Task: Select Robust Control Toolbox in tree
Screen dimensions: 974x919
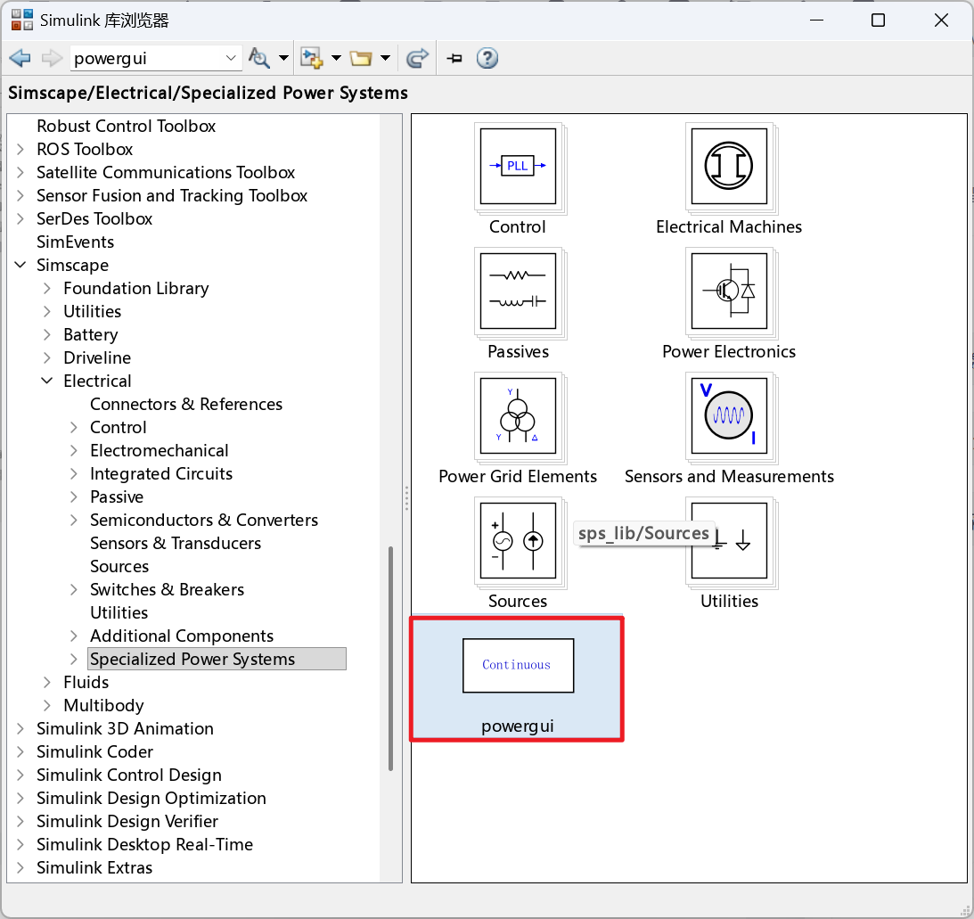Action: coord(127,127)
